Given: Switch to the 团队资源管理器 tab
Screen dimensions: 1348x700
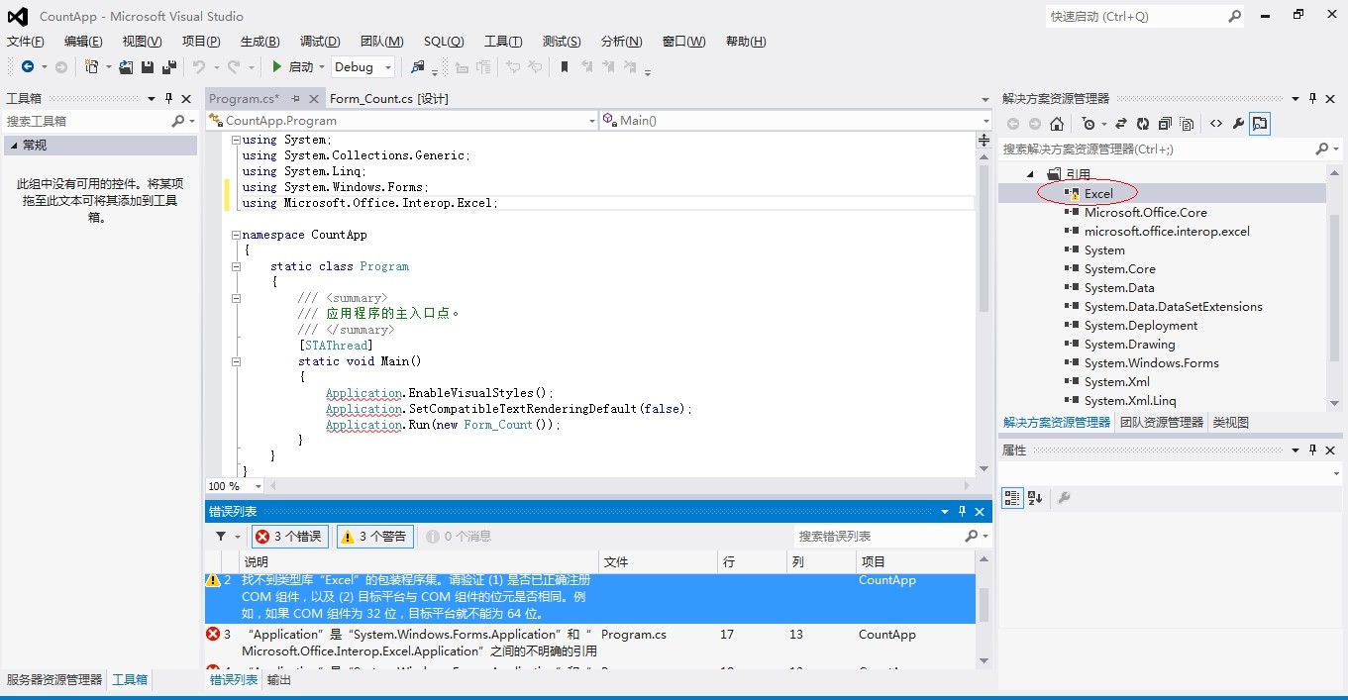Looking at the screenshot, I should coord(1162,422).
